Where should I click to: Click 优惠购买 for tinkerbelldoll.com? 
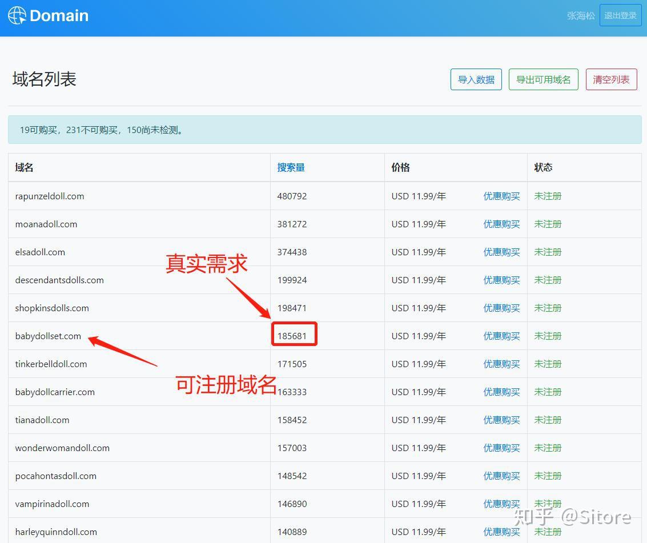[x=502, y=364]
